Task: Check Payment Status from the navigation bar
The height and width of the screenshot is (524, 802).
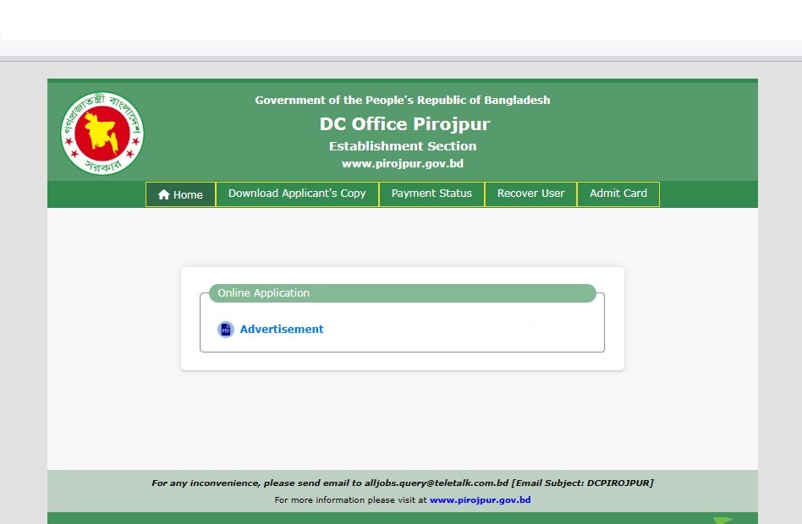Action: [431, 194]
